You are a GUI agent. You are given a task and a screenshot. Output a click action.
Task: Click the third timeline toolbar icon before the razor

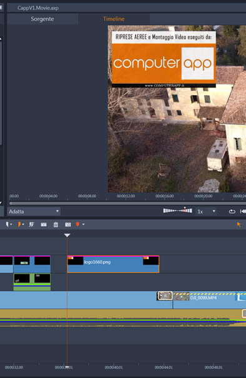[31, 225]
